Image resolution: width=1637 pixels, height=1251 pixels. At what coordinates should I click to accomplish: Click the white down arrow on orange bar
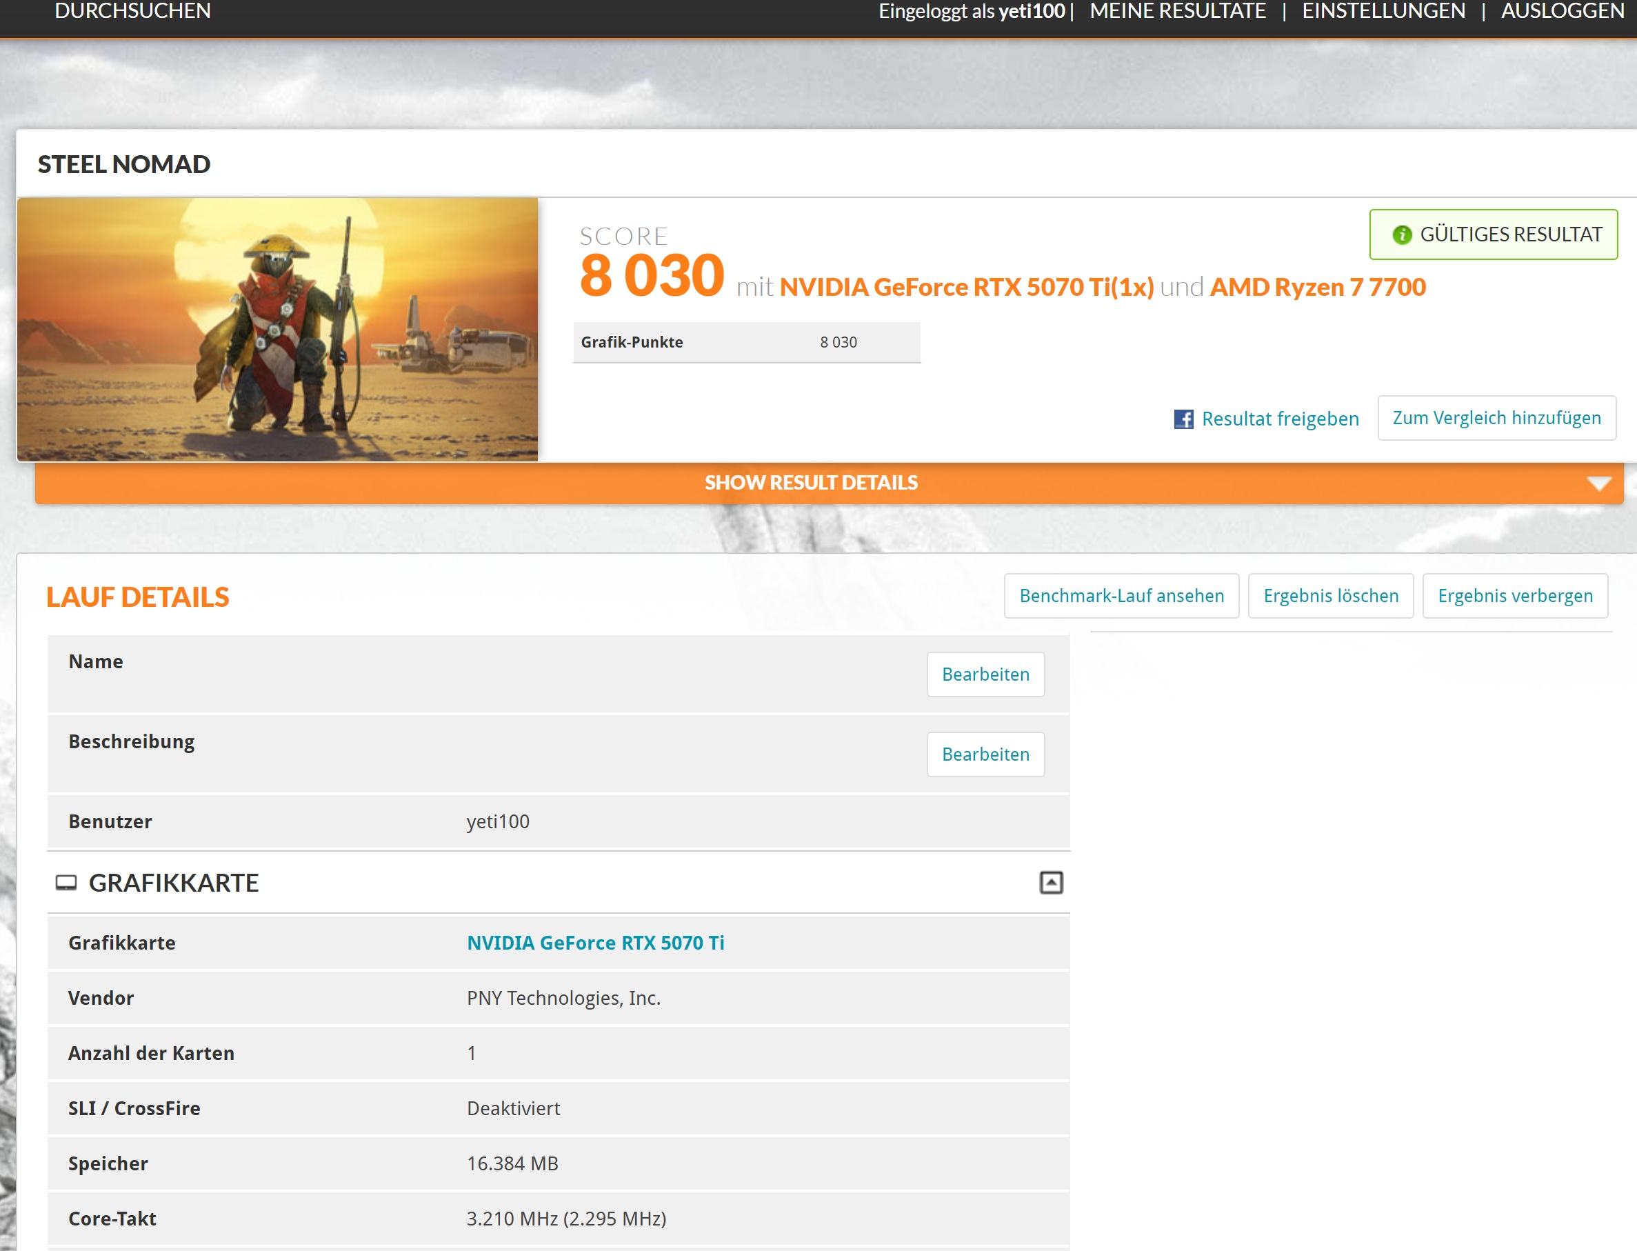1598,484
